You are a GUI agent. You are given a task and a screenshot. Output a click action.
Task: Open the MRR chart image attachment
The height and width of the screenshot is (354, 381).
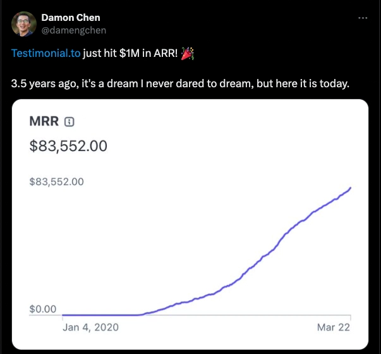point(190,224)
